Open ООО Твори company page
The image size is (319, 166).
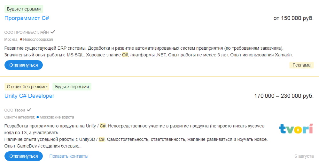14,110
